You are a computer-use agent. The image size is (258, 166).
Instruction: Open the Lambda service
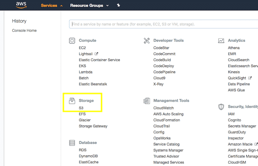85,72
